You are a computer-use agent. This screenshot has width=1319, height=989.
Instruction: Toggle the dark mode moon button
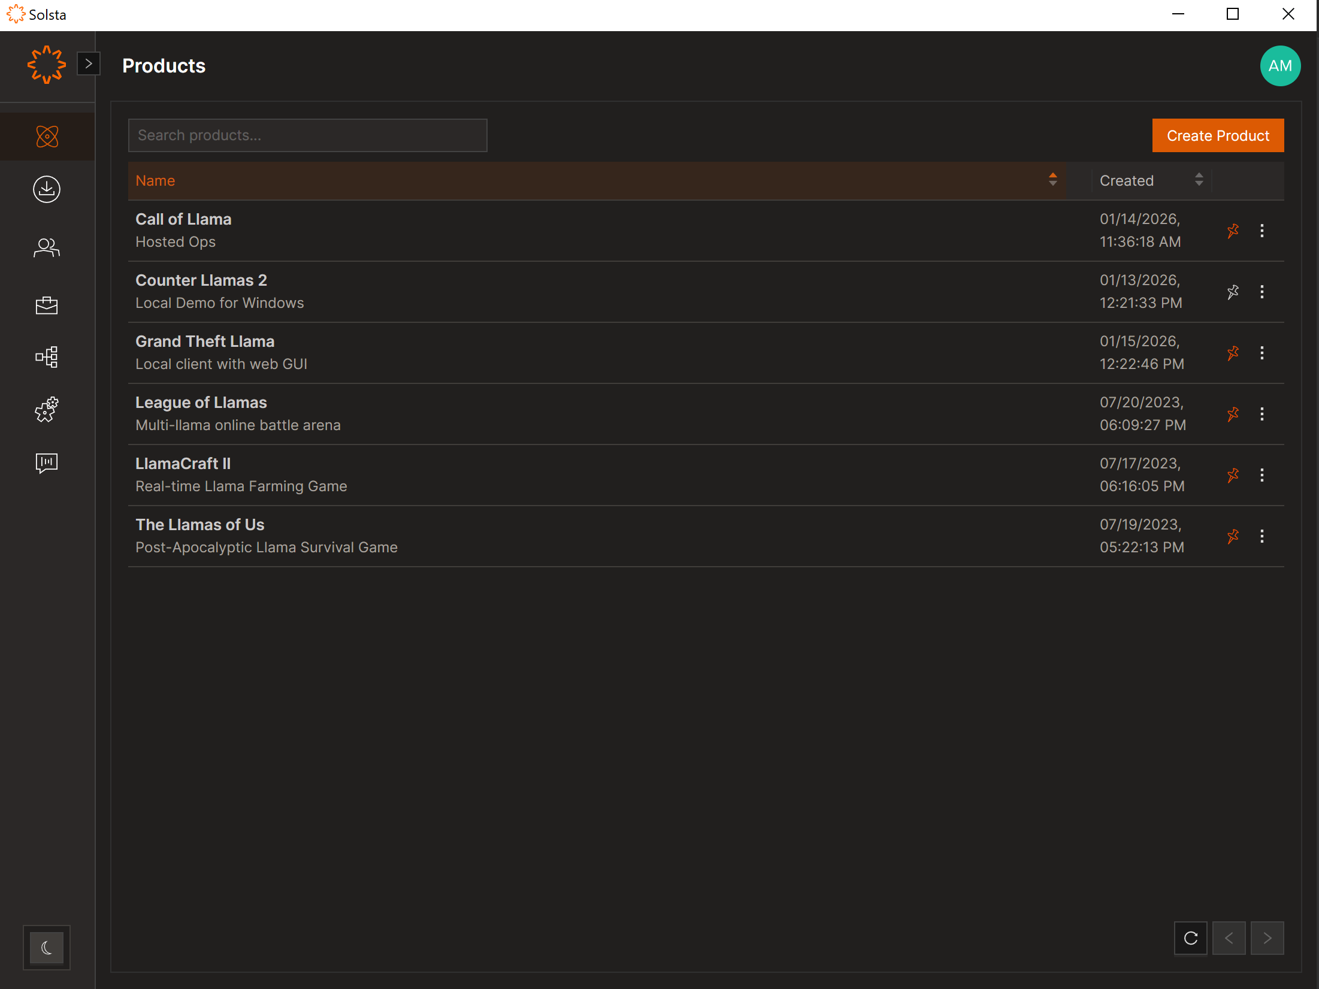[x=47, y=948]
